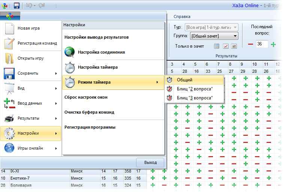Open the Тур combo box

pyautogui.click(x=211, y=27)
